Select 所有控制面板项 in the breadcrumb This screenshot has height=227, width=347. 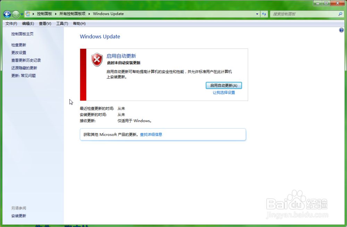73,14
